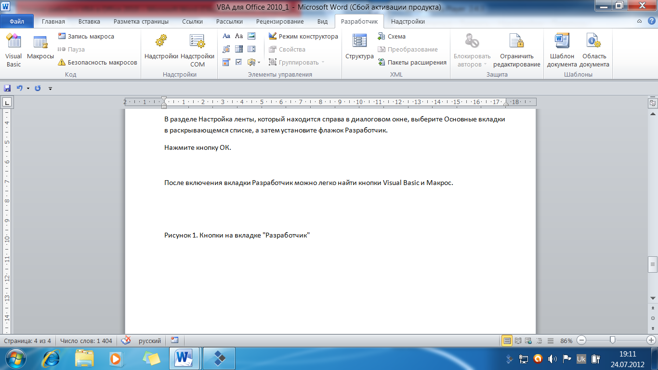Screen dimensions: 658x370
Task: Click the zoom out minus button
Action: (581, 341)
